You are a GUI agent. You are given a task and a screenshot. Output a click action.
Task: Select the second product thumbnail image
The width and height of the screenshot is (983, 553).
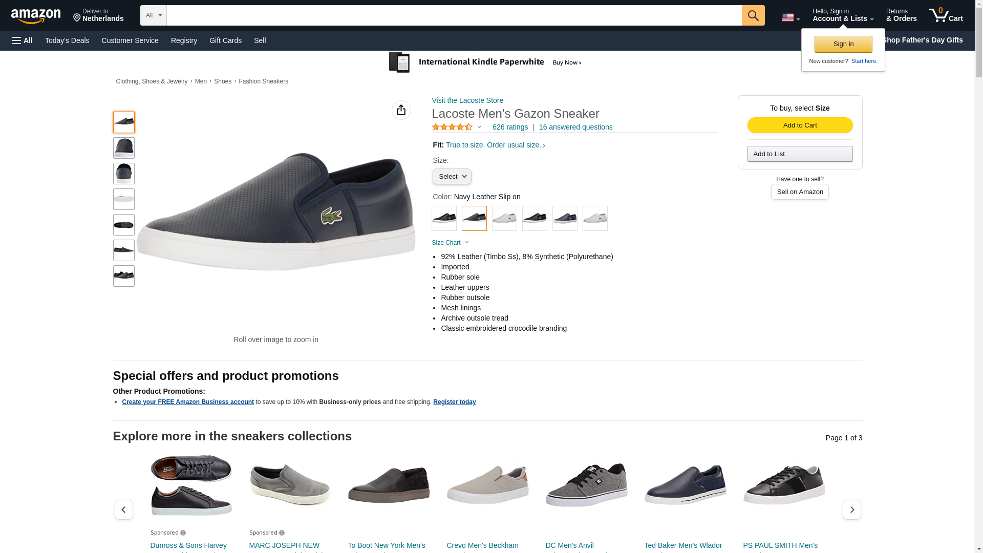coord(124,148)
